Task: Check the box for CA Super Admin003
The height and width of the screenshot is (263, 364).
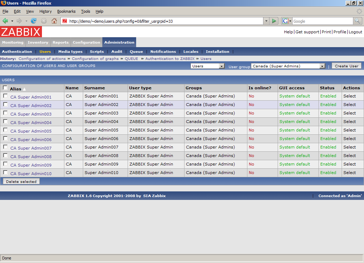Action: point(6,113)
